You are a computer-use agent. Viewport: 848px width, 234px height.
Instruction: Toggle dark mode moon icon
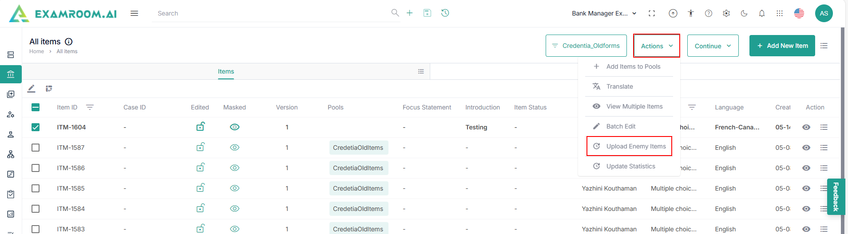point(744,13)
